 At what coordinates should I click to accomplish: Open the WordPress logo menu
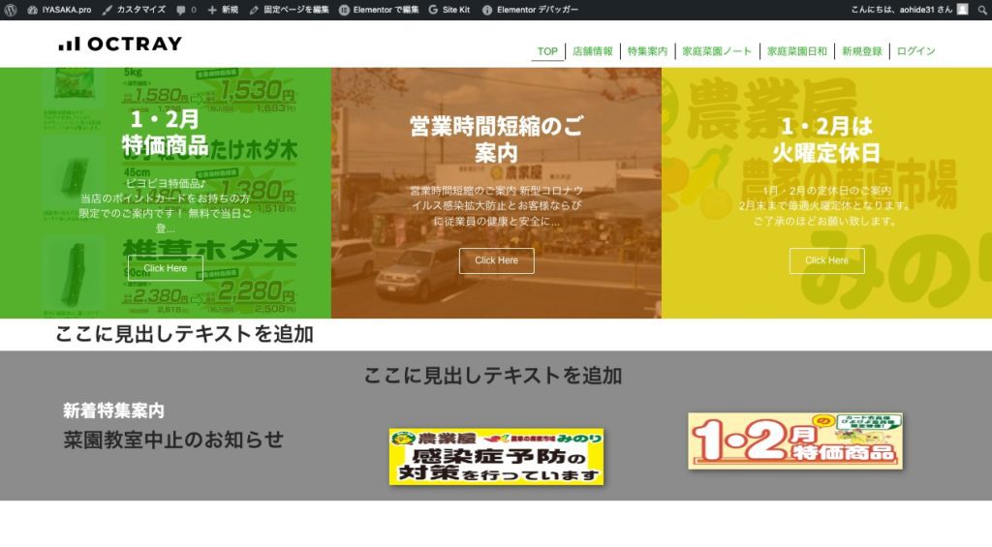tap(10, 10)
